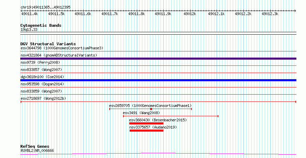306x158 pixels.
Task: Select esv3491 (Wang2008) variant label
Action: 141,113
